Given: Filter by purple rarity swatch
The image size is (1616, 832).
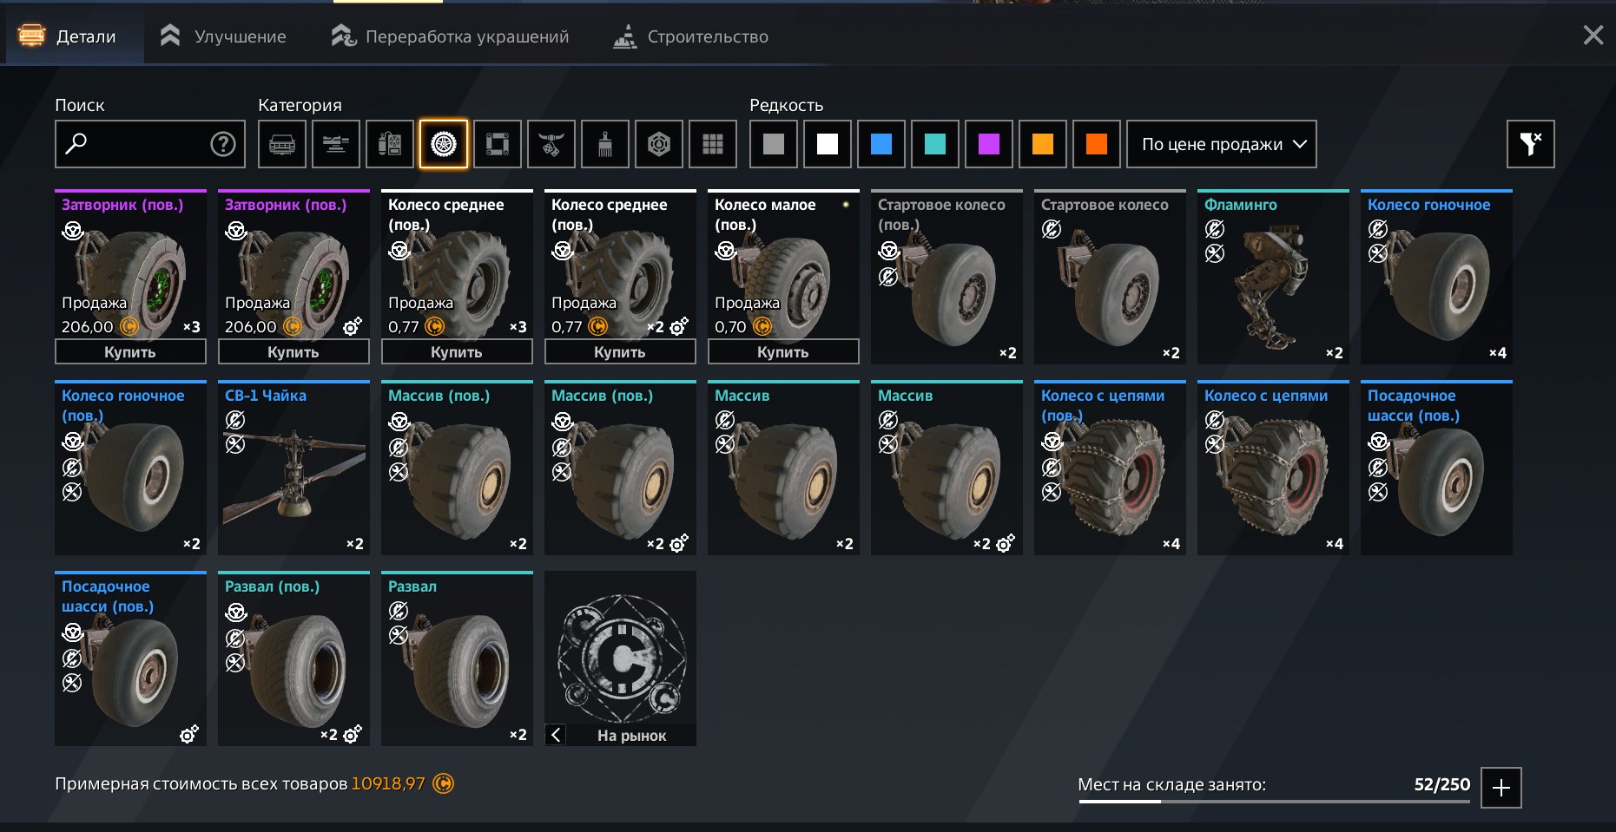Looking at the screenshot, I should [989, 144].
